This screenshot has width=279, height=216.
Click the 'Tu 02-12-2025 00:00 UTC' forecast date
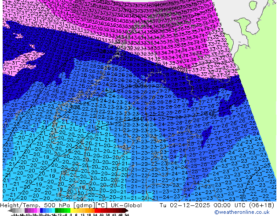(x=203, y=205)
